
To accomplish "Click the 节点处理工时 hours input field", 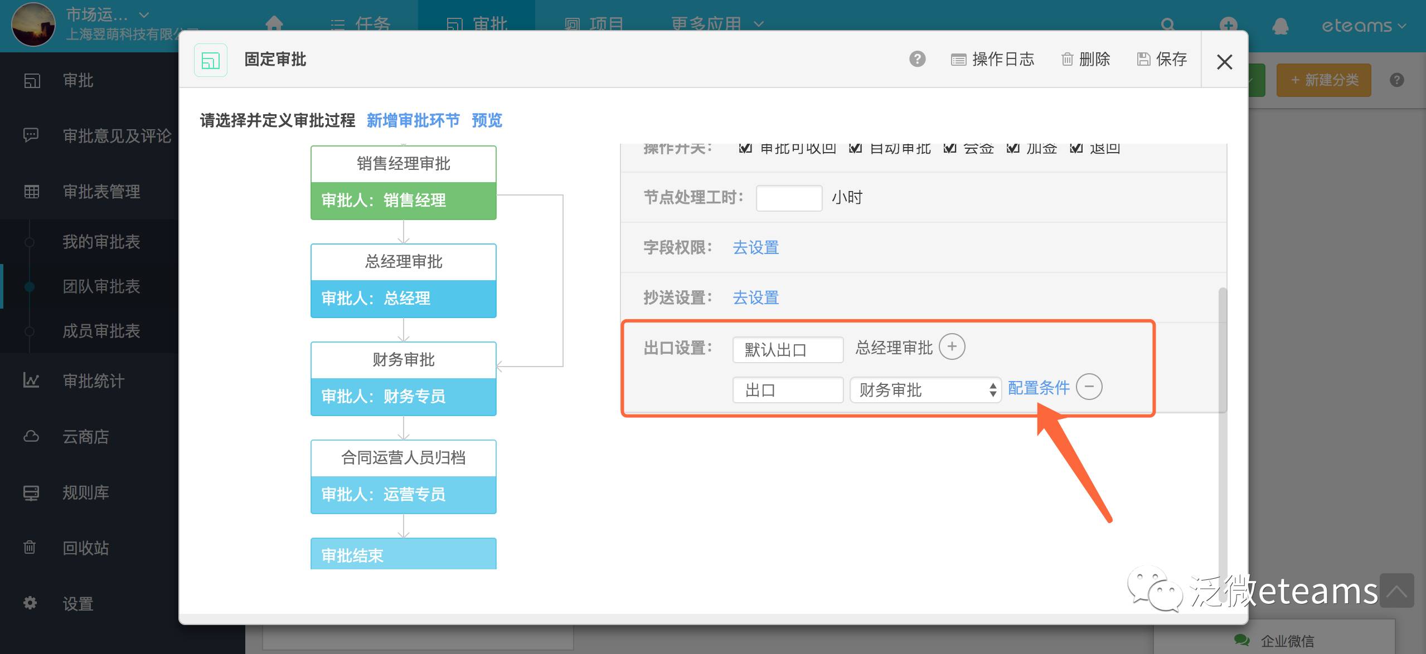I will point(788,198).
